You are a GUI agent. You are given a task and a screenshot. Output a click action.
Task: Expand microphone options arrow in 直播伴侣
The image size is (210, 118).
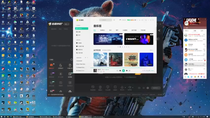pos(125,88)
